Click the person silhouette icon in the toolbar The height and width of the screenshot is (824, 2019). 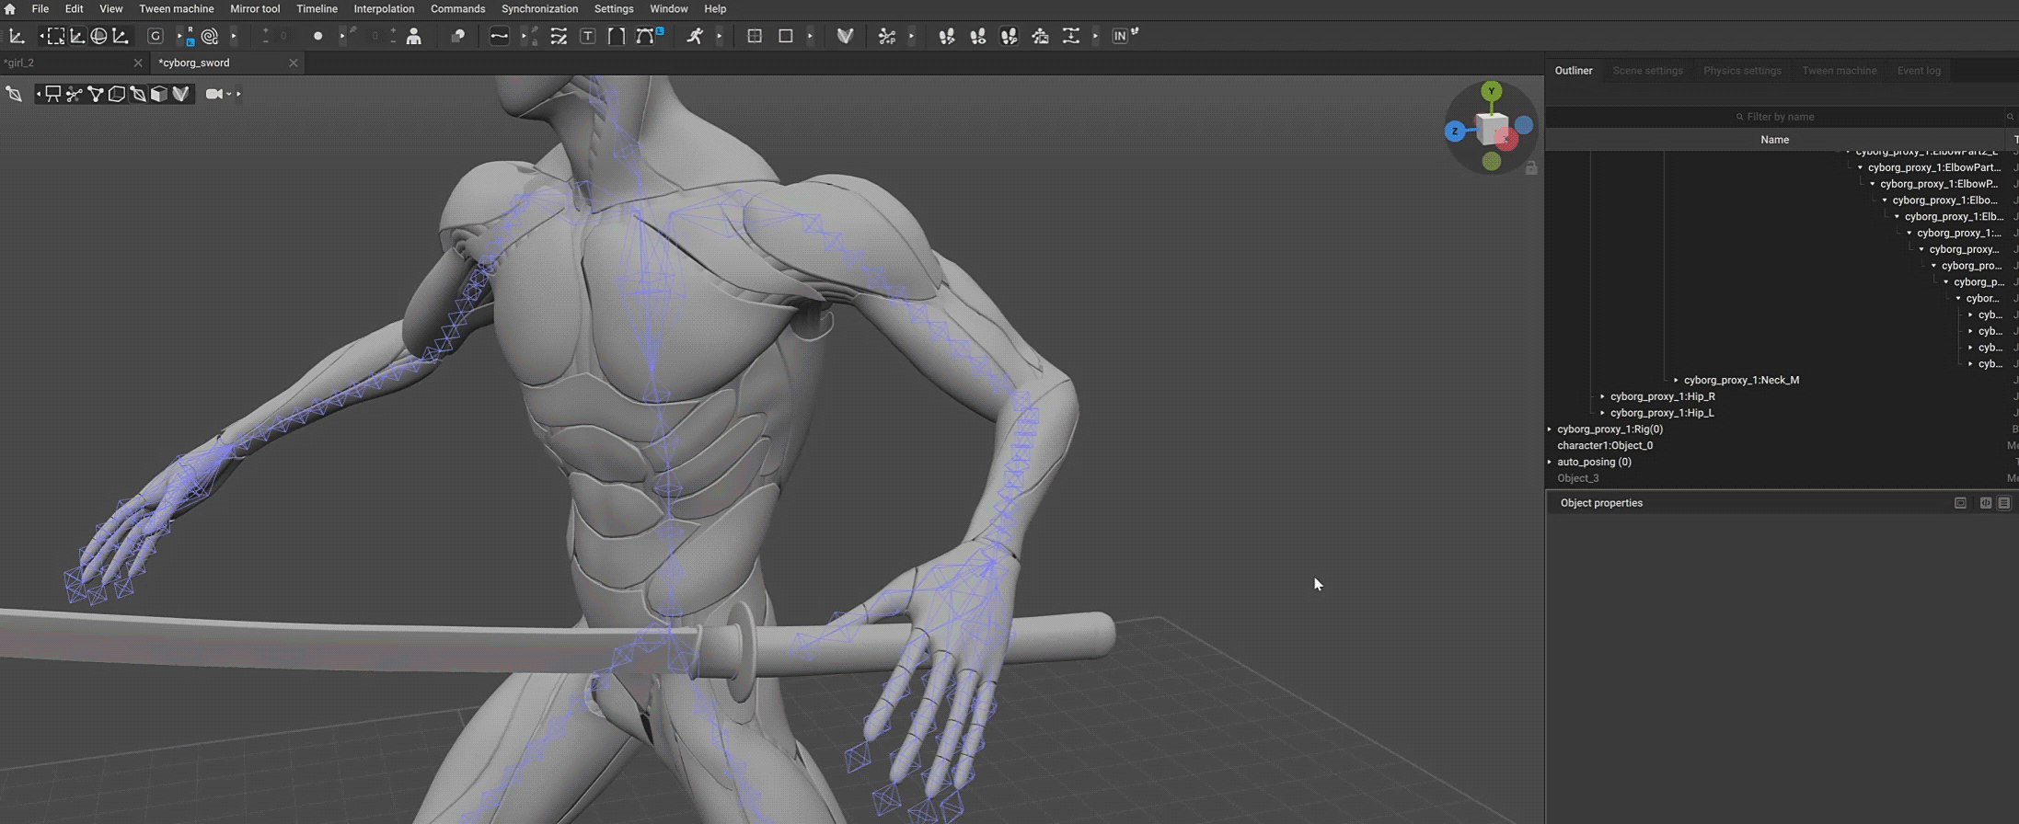pos(414,36)
